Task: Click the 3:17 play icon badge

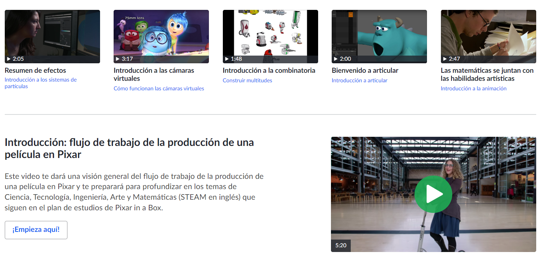Action: [x=124, y=59]
